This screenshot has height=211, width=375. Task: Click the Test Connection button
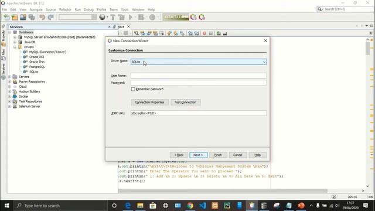[185, 102]
